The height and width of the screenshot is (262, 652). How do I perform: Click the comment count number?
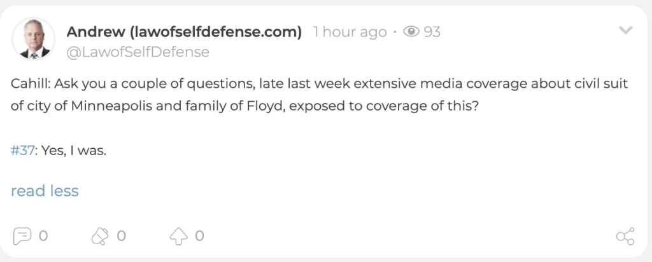click(x=43, y=237)
